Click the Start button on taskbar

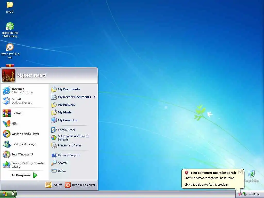pos(8,194)
